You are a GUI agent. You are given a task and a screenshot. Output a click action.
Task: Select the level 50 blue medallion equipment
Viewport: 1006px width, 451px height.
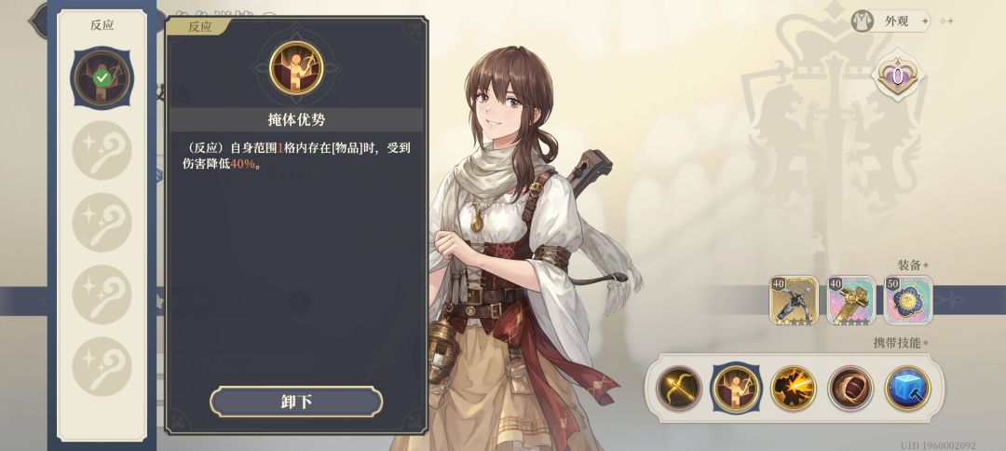(x=908, y=300)
